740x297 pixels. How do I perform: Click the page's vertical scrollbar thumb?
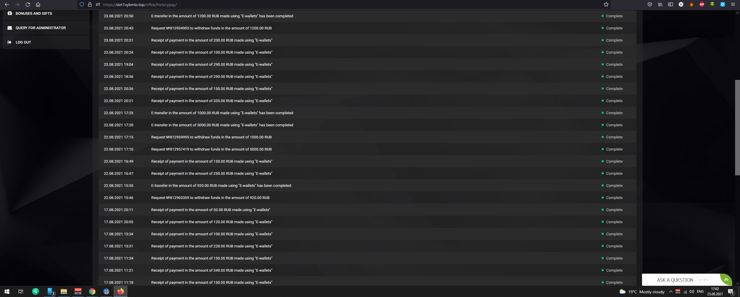(x=737, y=127)
